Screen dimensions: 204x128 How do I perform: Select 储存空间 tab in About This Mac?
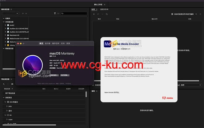[56, 43]
